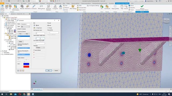Image resolution: width=172 pixels, height=96 pixels.
Task: Click the Delete connector element button
Action: tap(20, 42)
